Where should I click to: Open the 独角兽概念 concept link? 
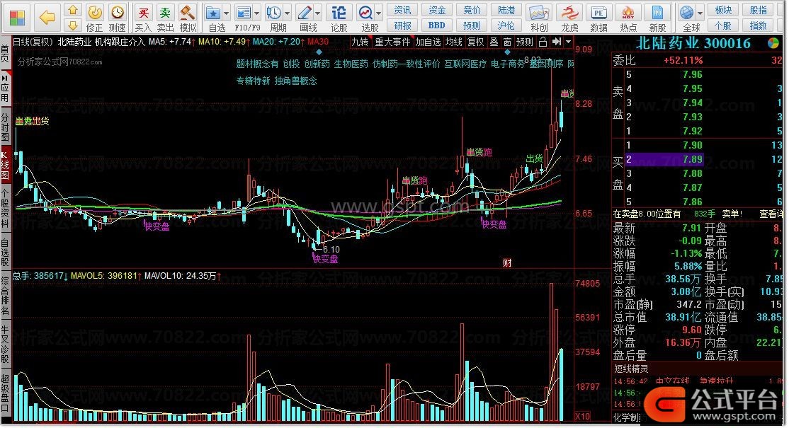coord(296,81)
